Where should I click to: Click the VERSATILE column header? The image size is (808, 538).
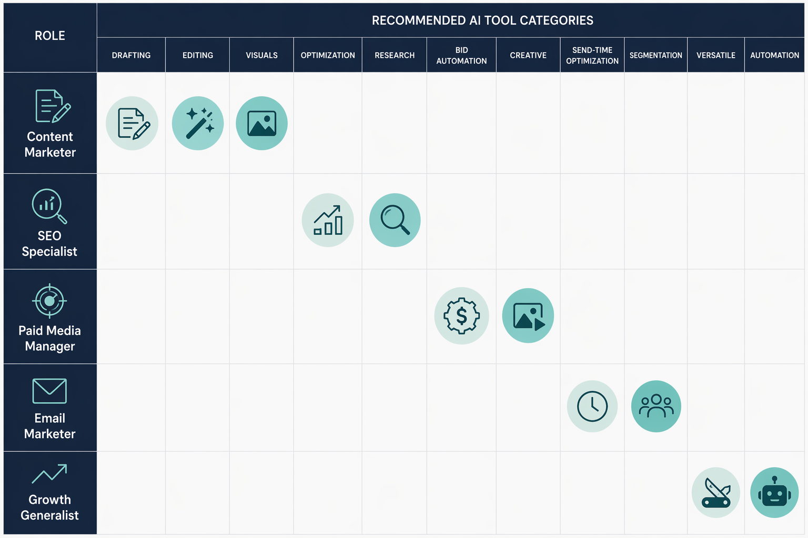(x=716, y=55)
